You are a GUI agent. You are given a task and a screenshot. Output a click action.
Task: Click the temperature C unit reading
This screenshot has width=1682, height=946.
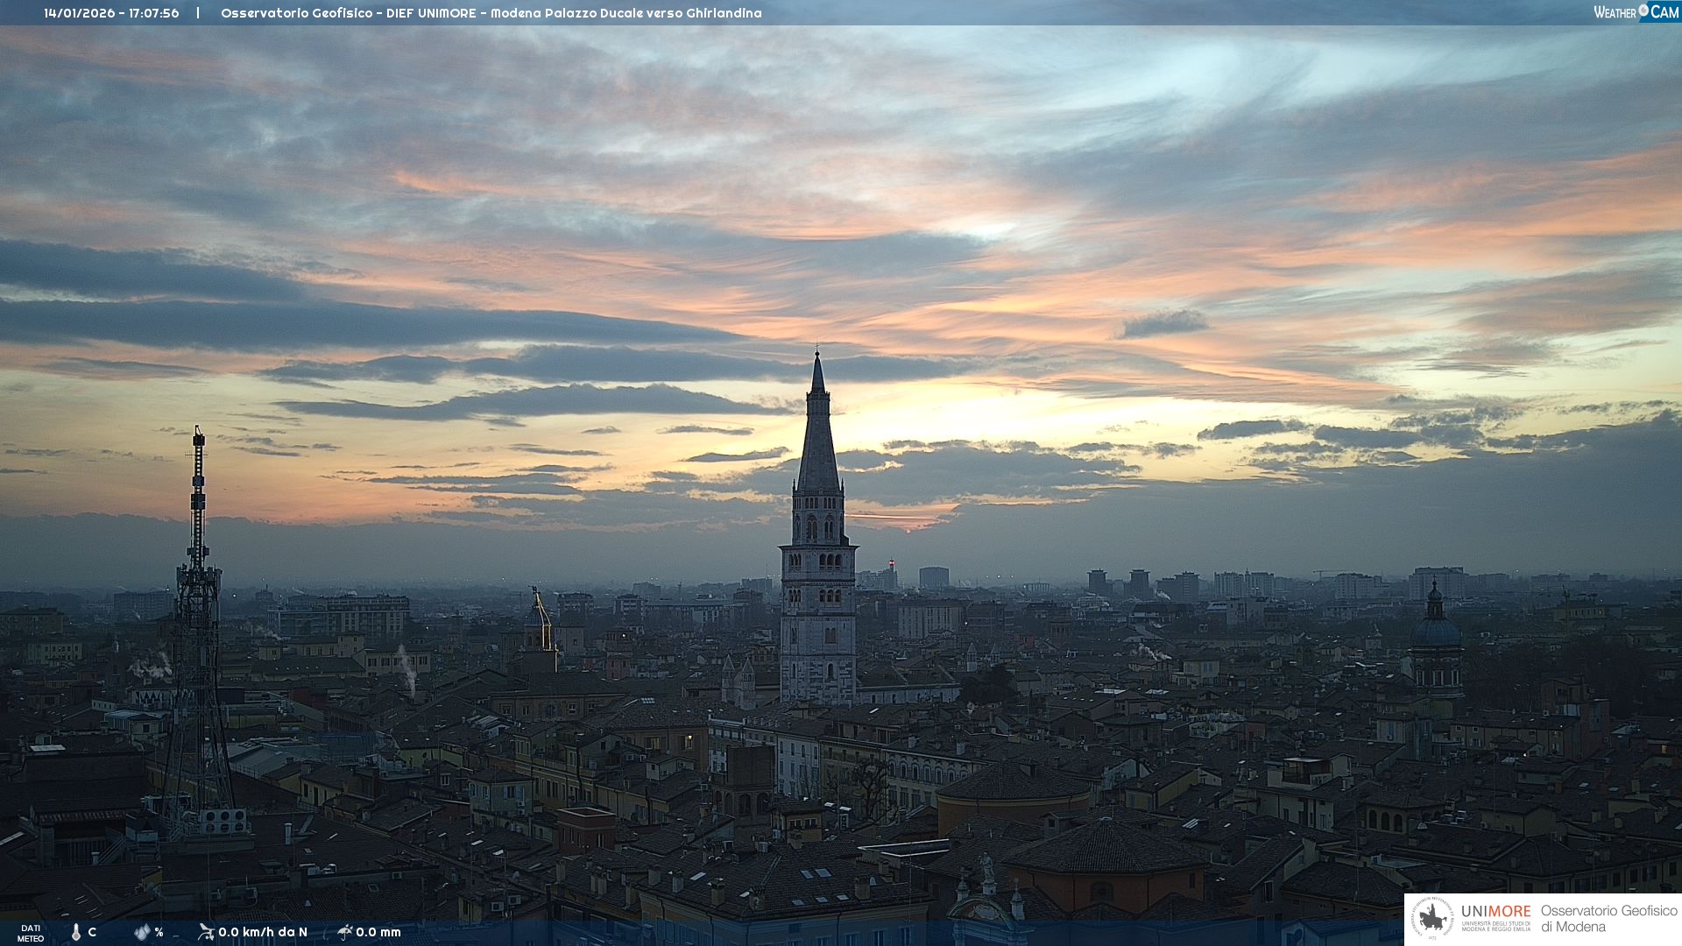coord(92,932)
